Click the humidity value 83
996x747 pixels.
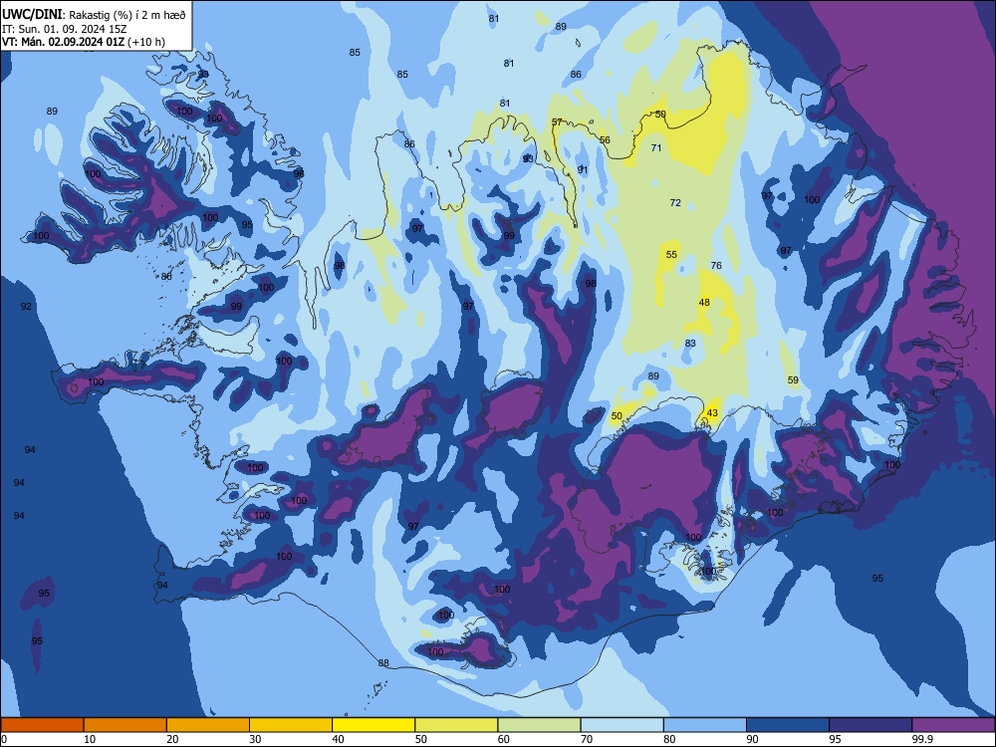(x=690, y=343)
